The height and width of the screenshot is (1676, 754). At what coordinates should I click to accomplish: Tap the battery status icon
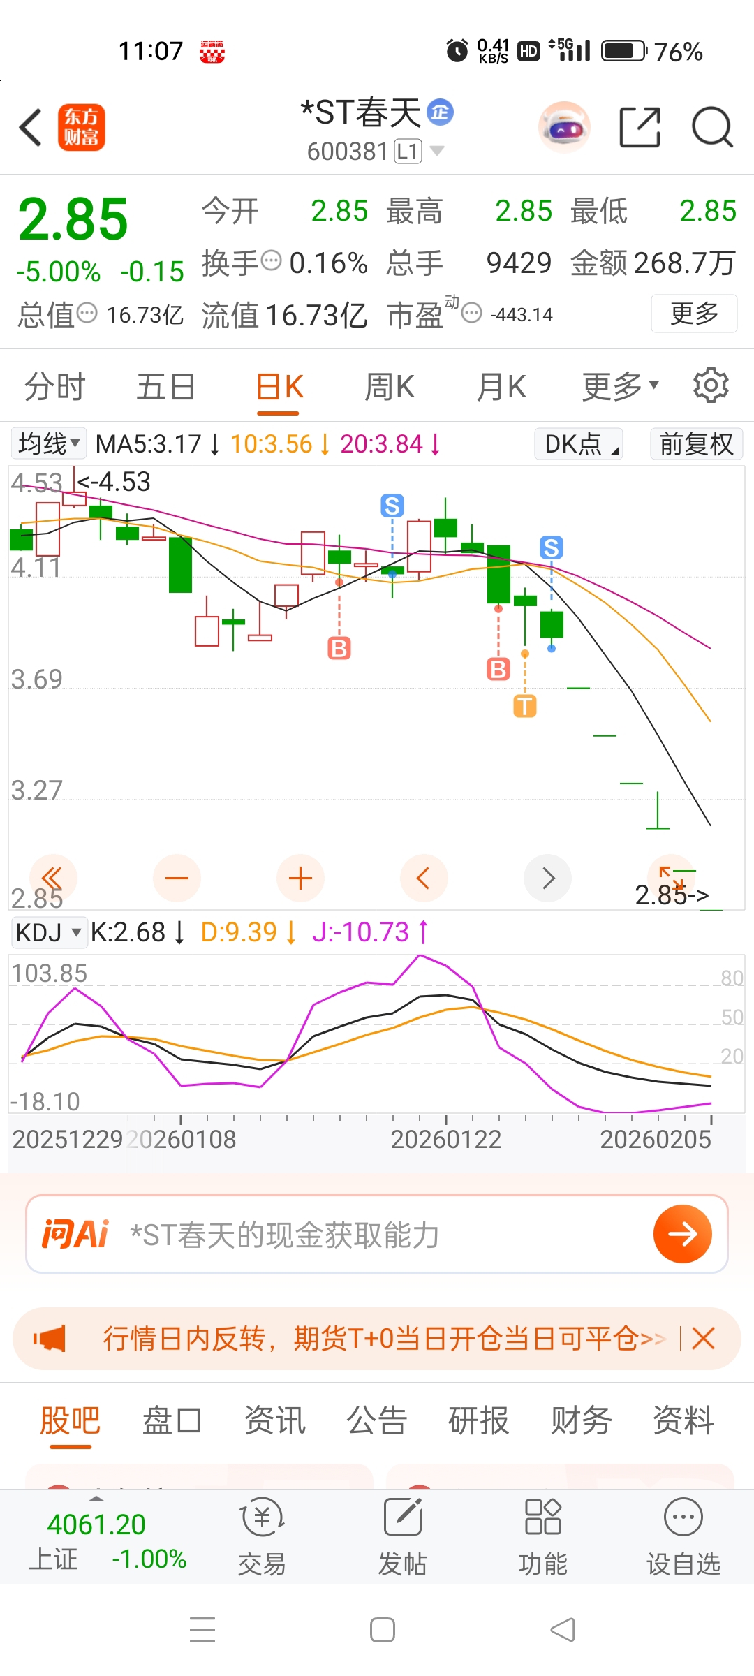(x=624, y=51)
